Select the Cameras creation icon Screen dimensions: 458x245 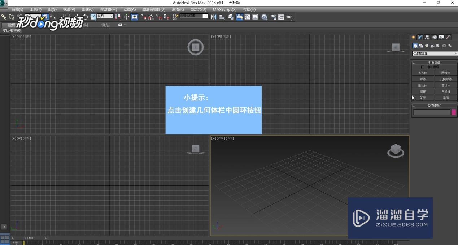click(x=432, y=46)
